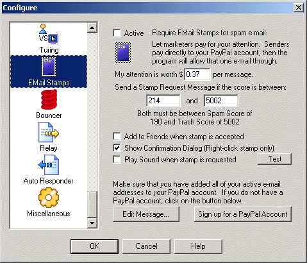Image resolution: width=307 pixels, height=263 pixels.
Task: Click the sidebar scroll up arrow
Action: [92, 28]
